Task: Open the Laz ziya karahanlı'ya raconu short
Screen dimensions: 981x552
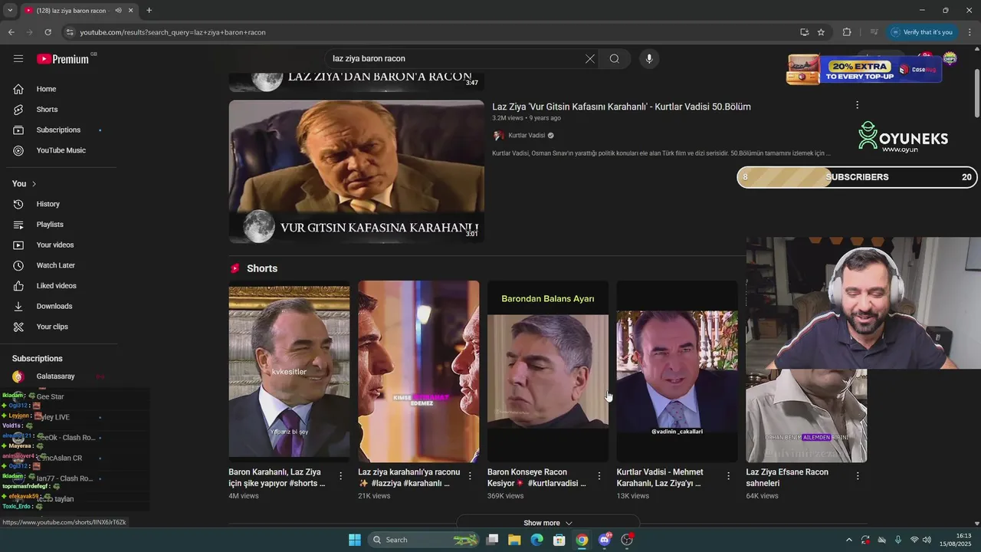Action: point(418,372)
